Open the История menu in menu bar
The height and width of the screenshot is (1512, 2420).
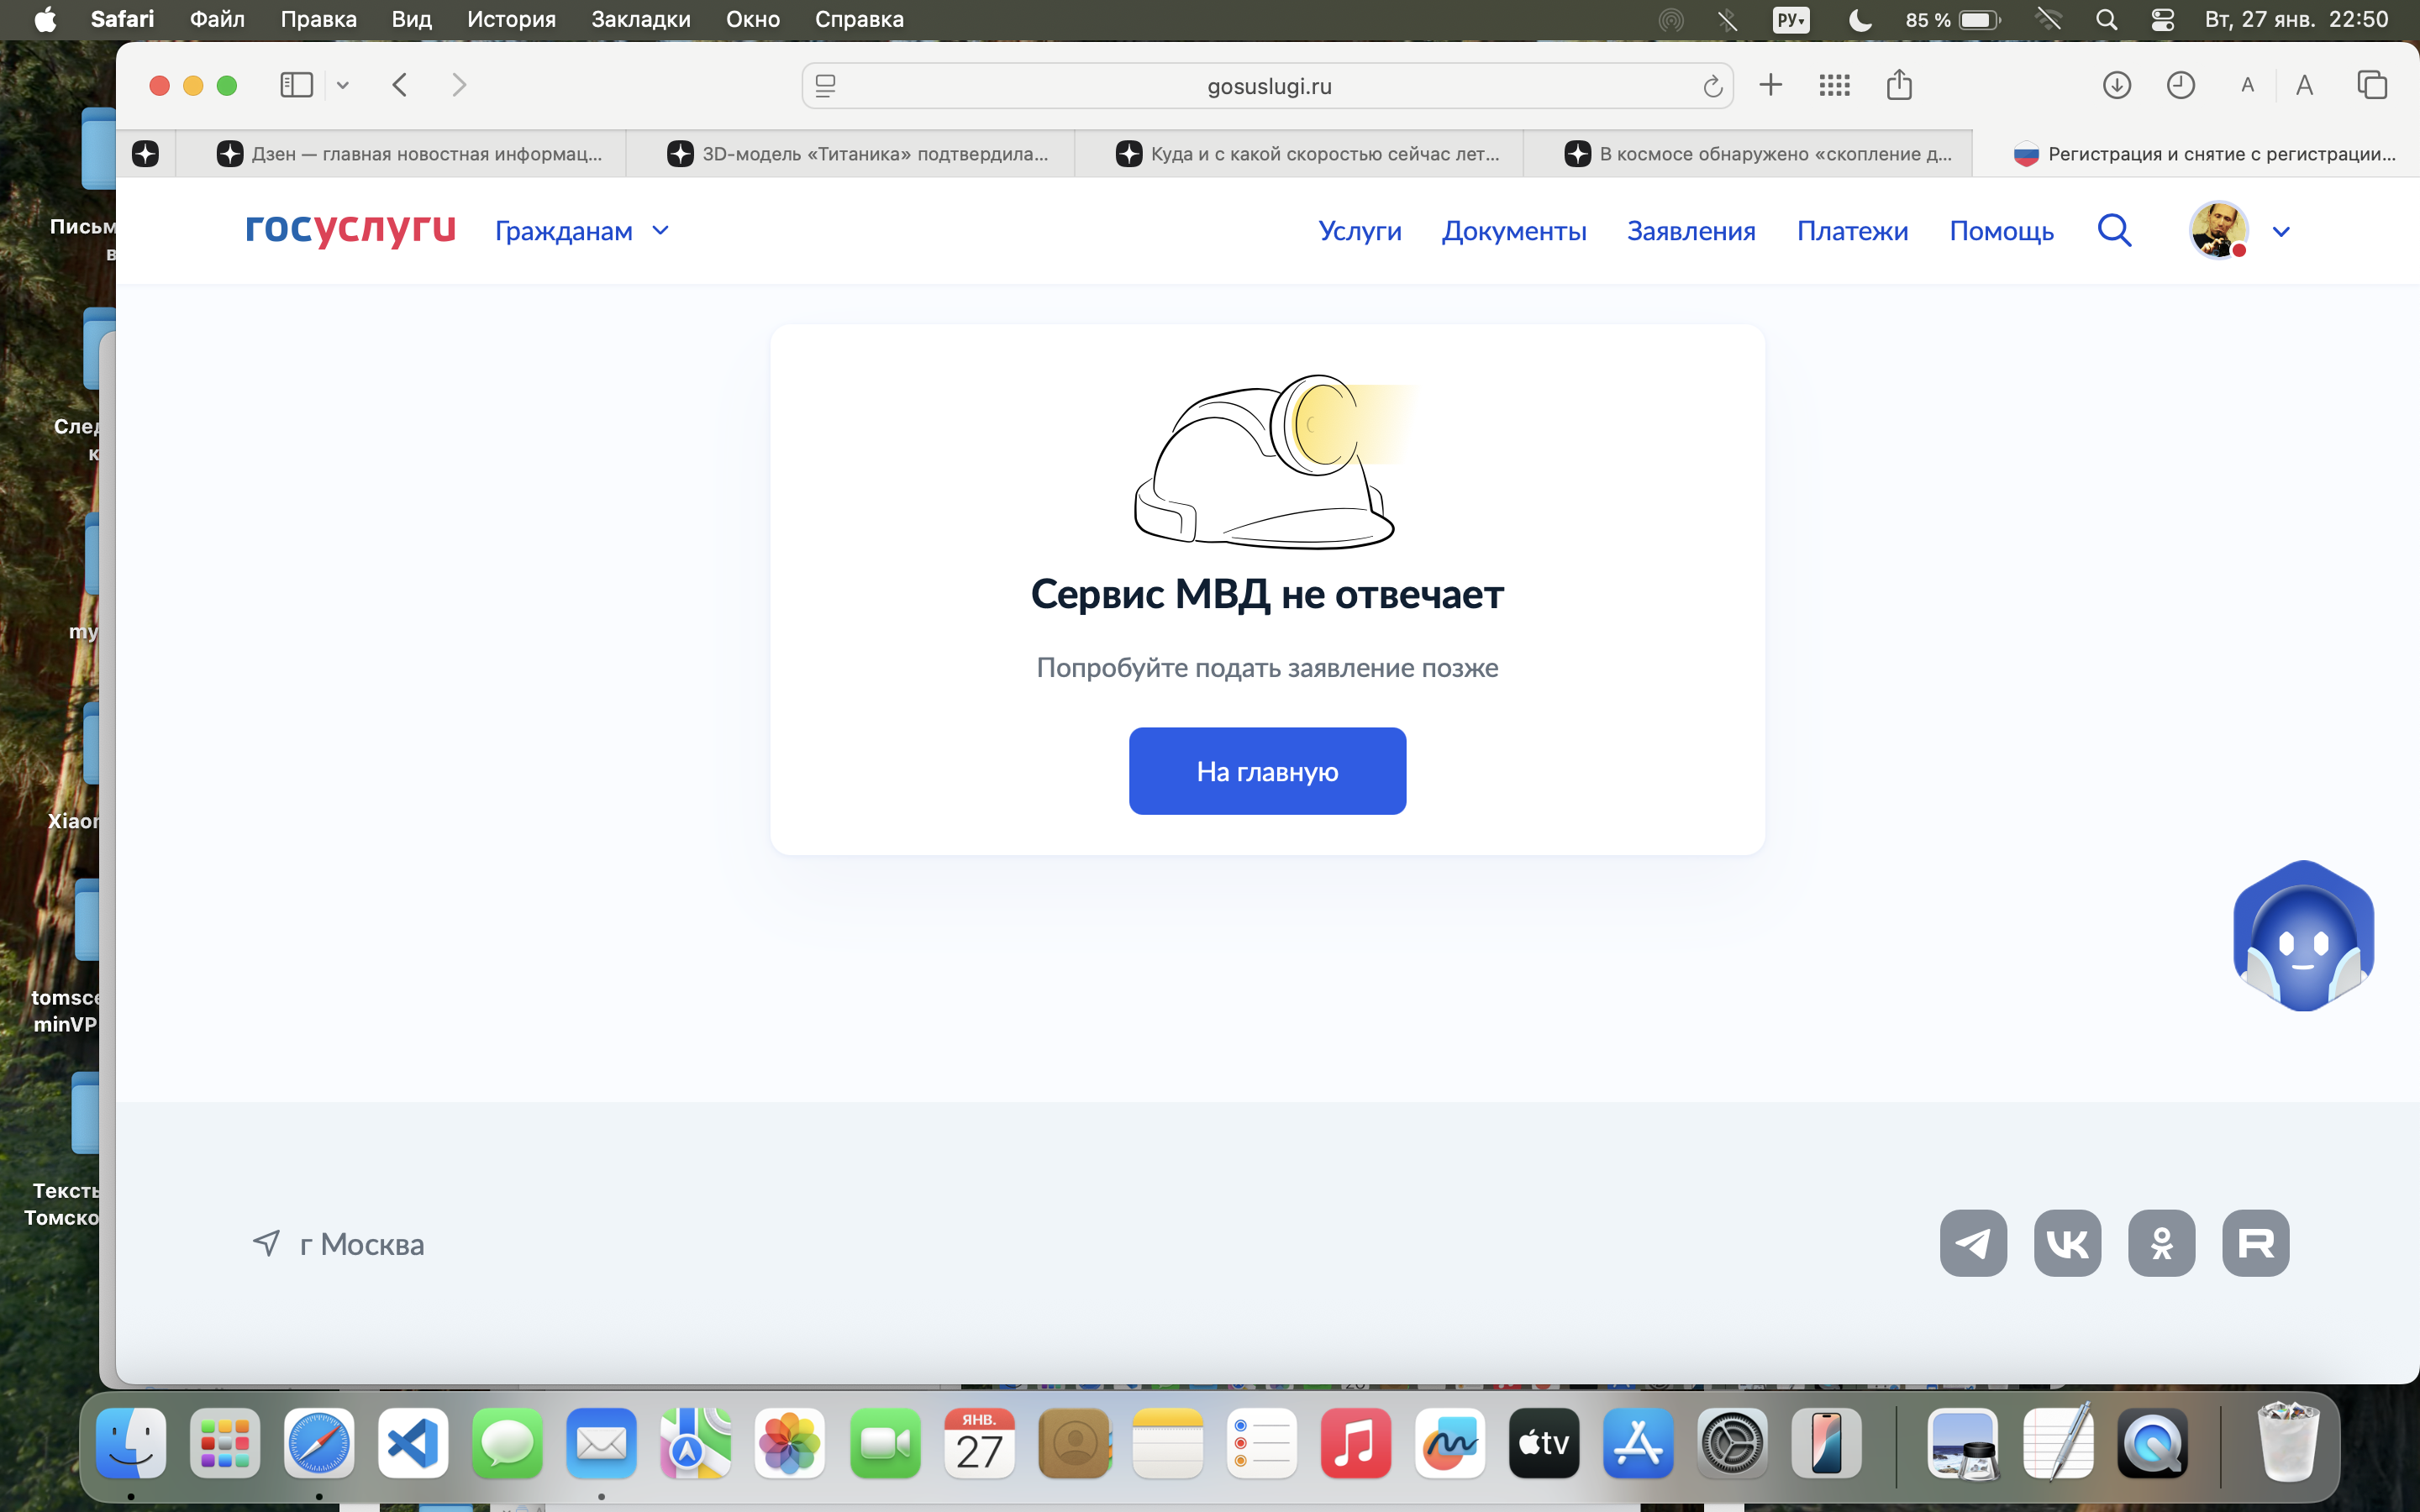pos(511,20)
